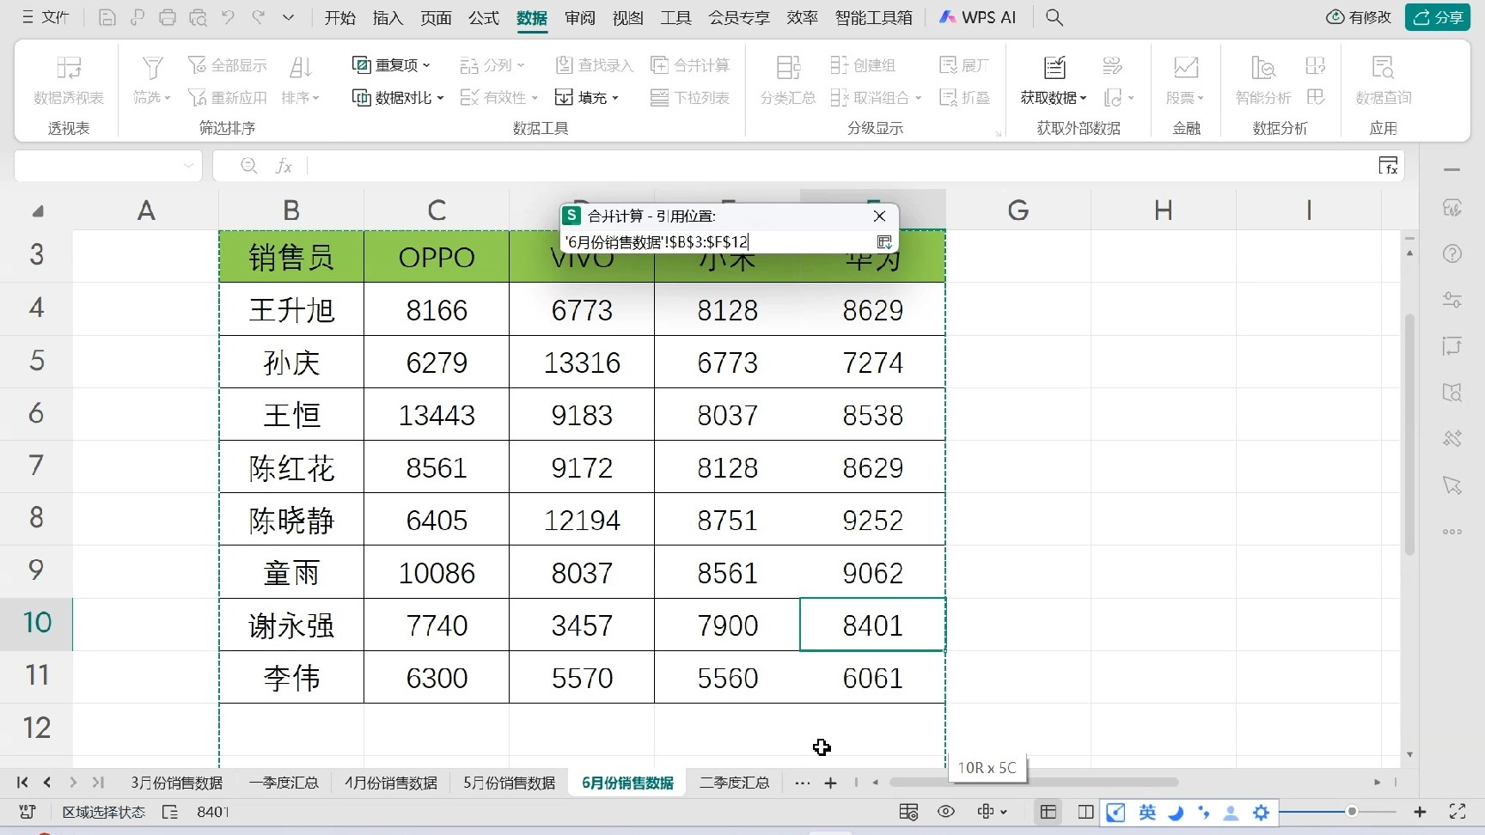Screen dimensions: 1485x835
Task: Go to first sheet navigation arrow
Action: coord(22,783)
